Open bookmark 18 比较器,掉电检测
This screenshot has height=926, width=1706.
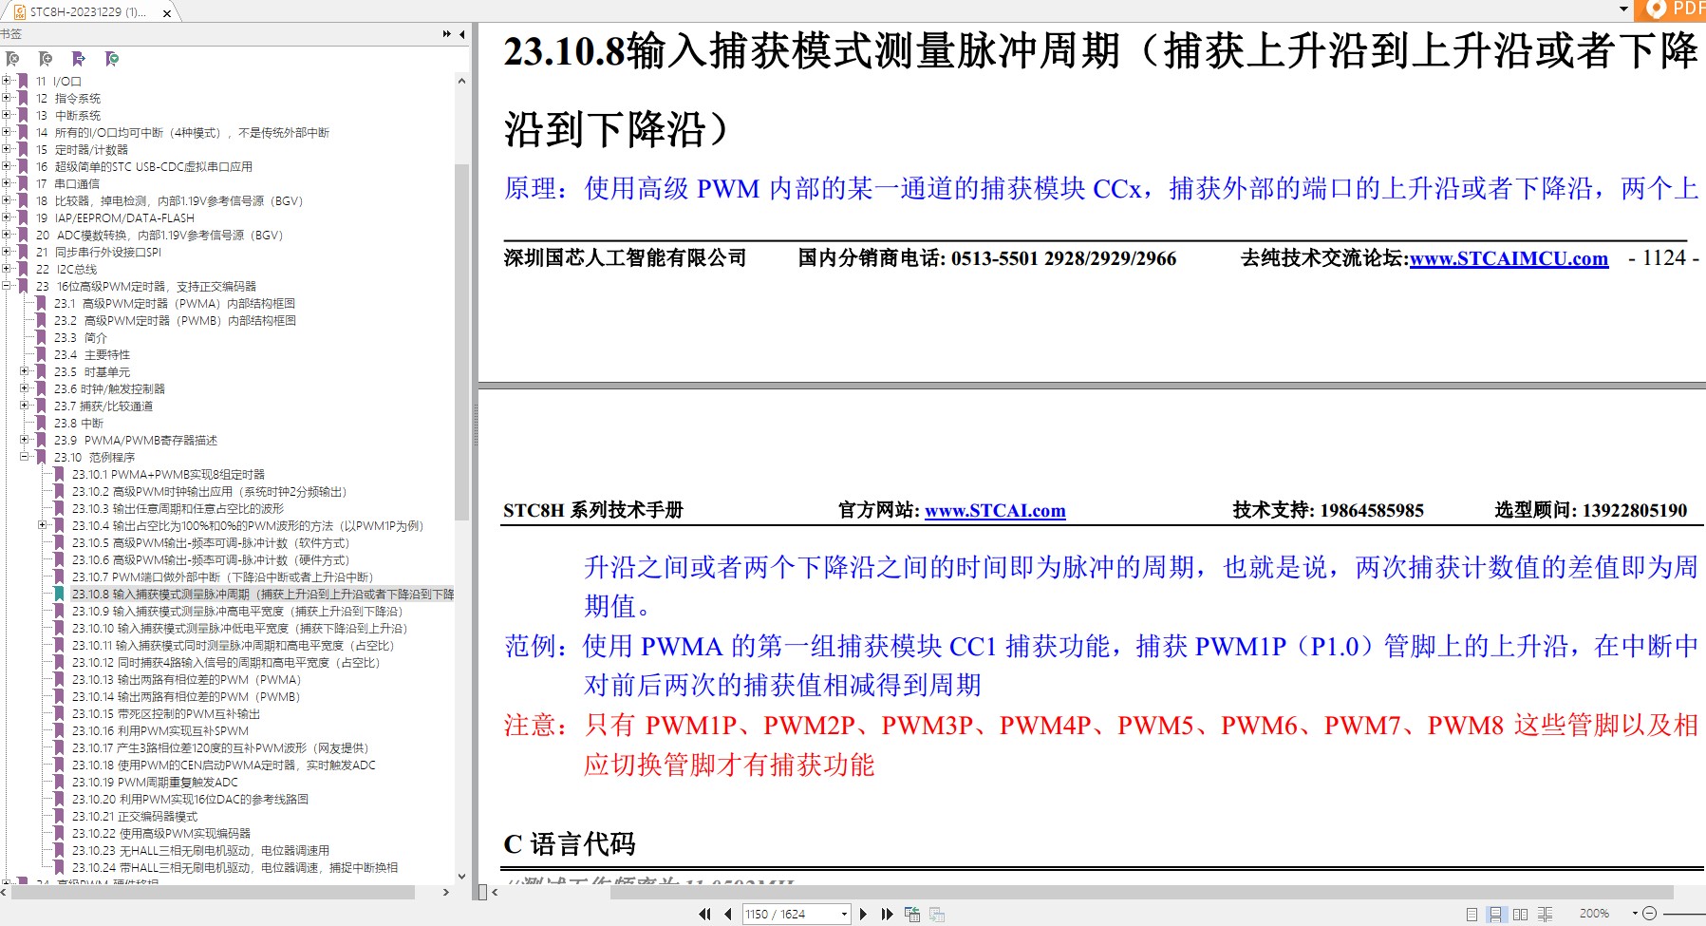(169, 200)
